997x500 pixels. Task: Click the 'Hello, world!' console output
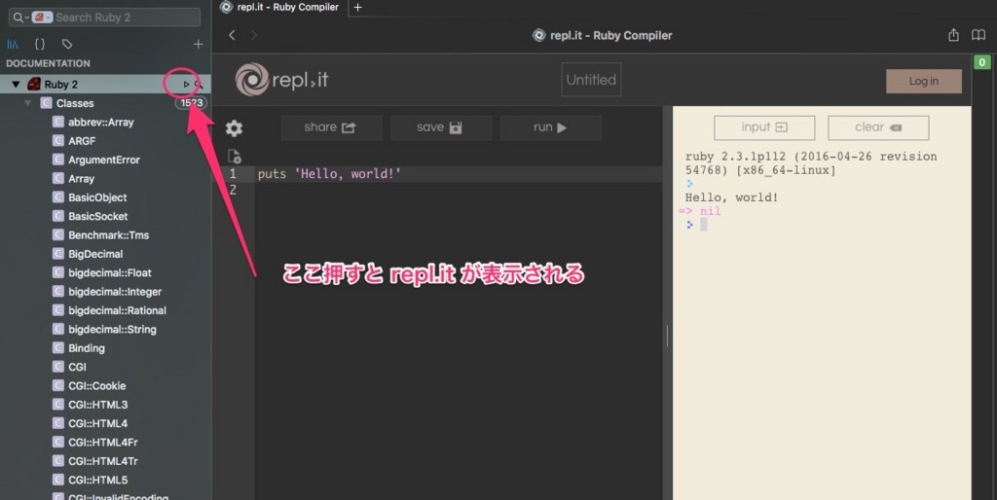[731, 197]
